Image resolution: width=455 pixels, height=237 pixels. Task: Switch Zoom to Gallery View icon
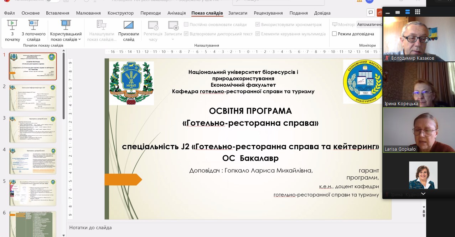(x=407, y=11)
